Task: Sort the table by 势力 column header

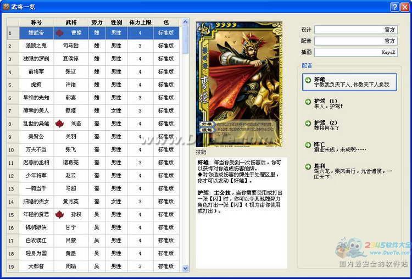Action: [x=97, y=22]
